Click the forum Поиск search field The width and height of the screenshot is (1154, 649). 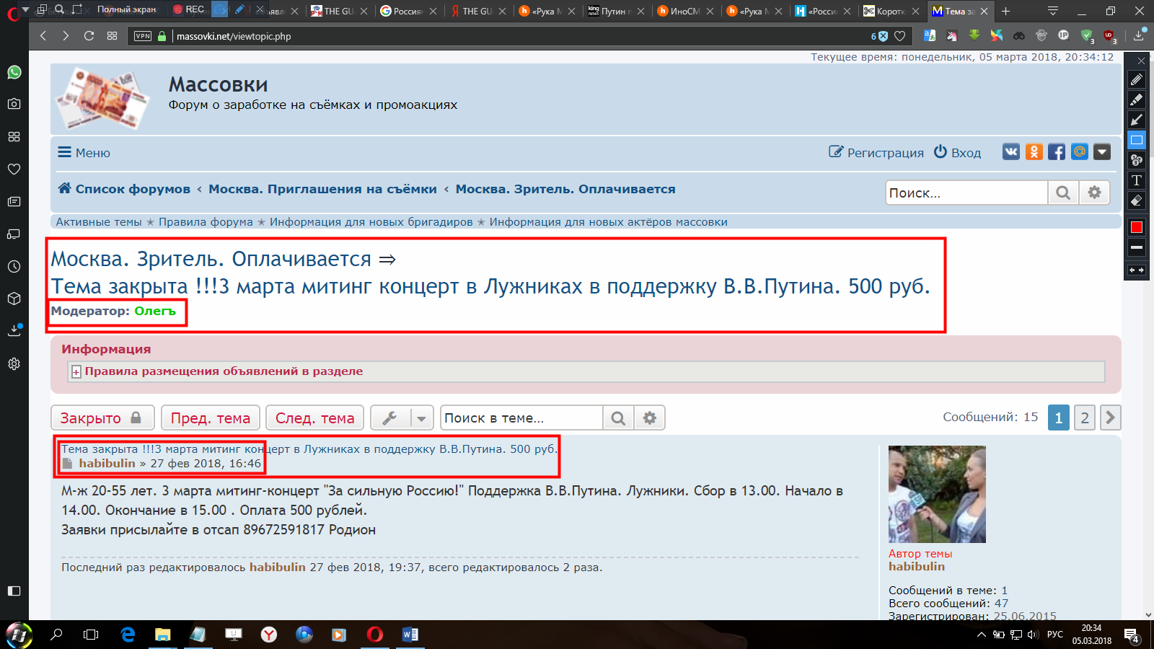coord(966,193)
